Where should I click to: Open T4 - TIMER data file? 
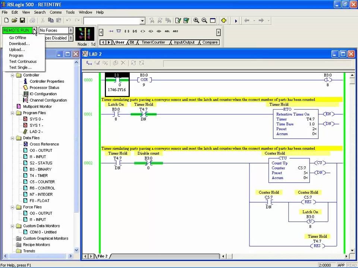pyautogui.click(x=38, y=175)
